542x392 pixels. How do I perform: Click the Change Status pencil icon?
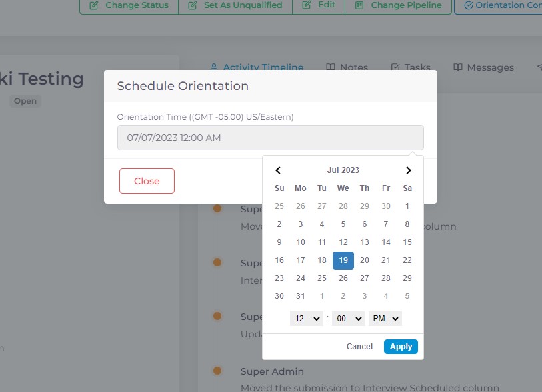[x=94, y=5]
